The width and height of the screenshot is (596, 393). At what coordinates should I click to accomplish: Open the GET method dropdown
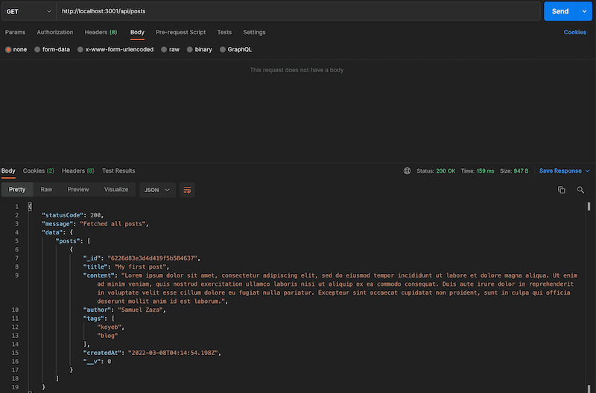point(28,11)
